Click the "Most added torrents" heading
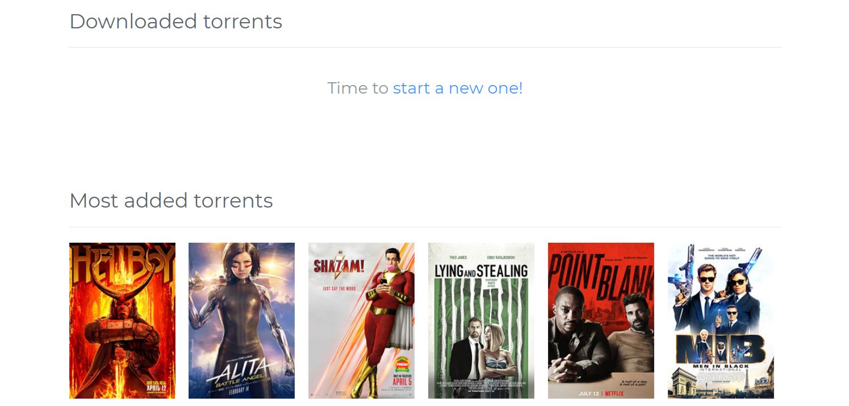 [171, 201]
